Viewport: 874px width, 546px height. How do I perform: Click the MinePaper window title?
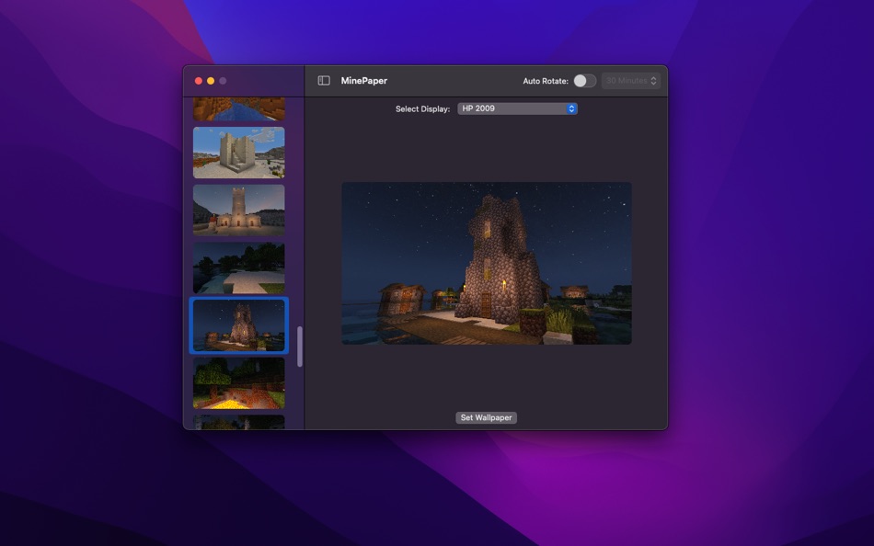click(364, 81)
